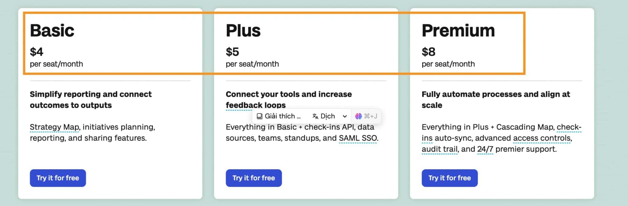Select the Premium plan heading
The width and height of the screenshot is (628, 206).
click(x=458, y=30)
